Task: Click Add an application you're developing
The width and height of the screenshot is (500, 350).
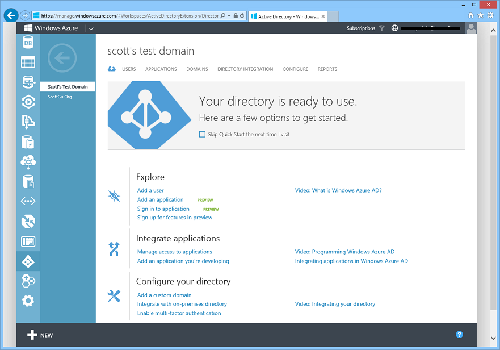Action: click(x=183, y=261)
